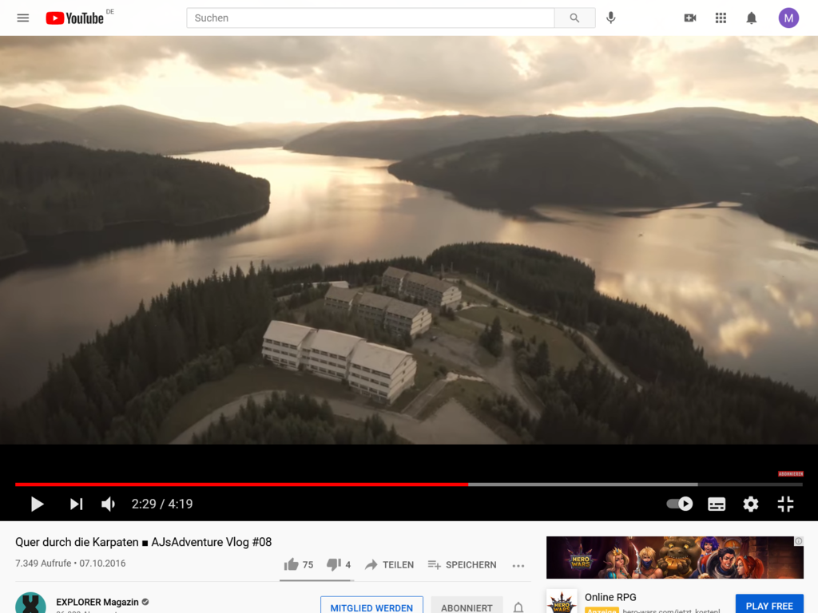Exit full screen mode
The image size is (818, 613).
(x=785, y=504)
